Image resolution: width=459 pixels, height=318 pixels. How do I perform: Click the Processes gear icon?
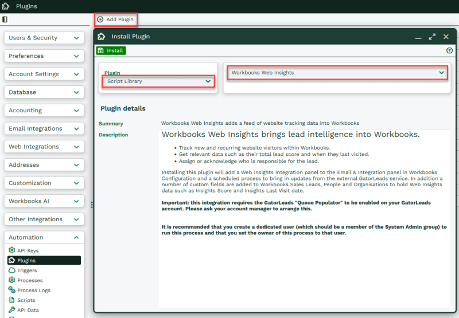[x=11, y=280]
